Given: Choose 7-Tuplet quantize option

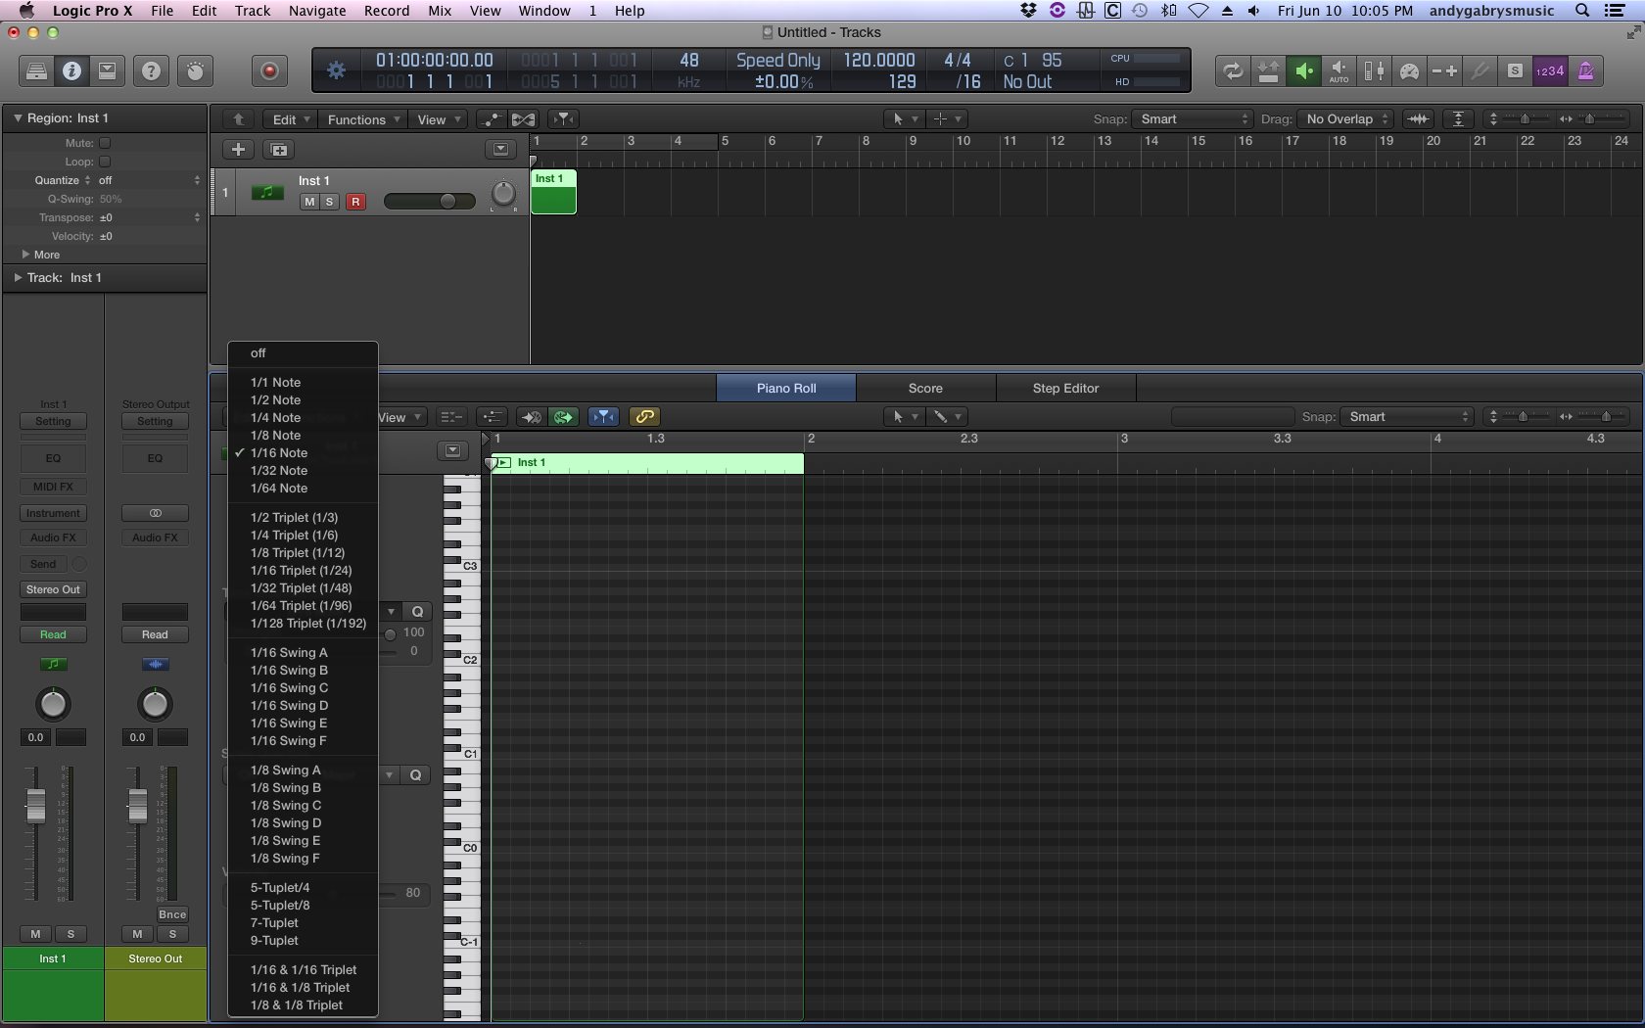Looking at the screenshot, I should point(274,923).
